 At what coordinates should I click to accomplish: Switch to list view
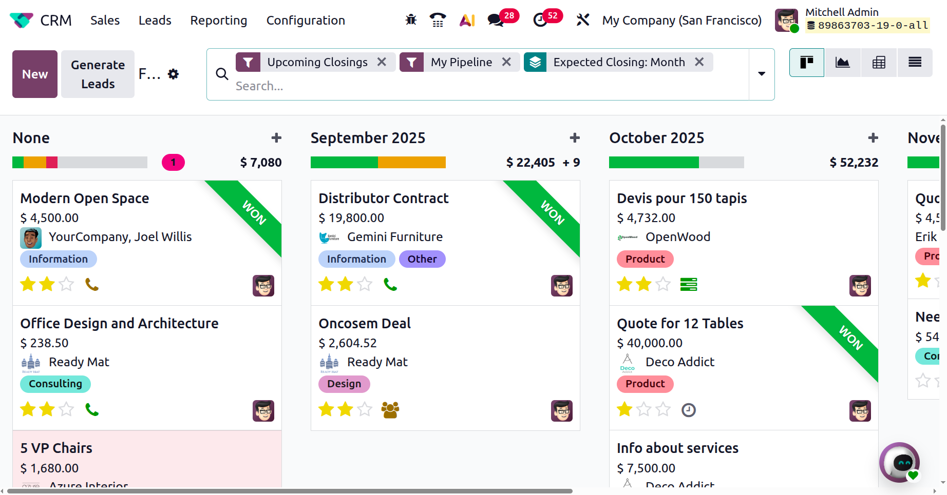[915, 63]
